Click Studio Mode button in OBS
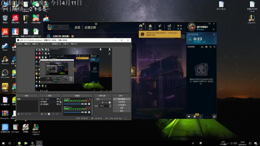 [122, 105]
